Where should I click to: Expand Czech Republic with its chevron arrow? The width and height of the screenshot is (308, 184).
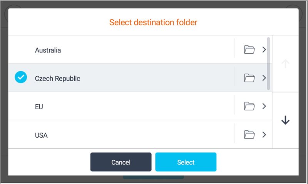[264, 78]
